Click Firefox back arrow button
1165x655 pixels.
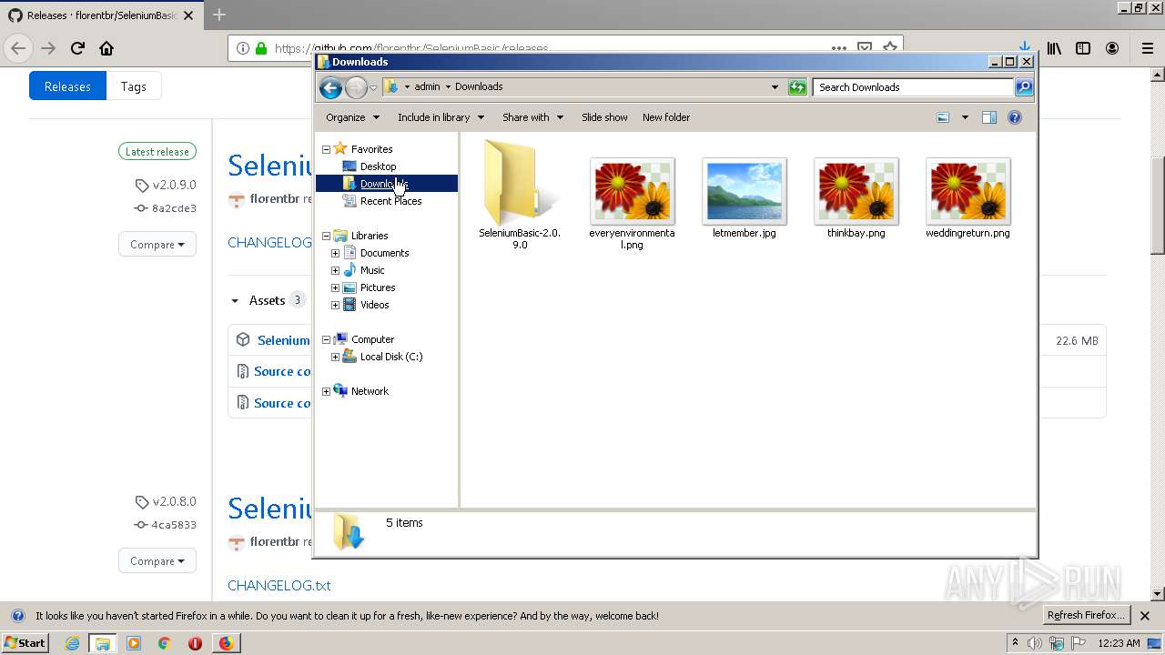click(18, 48)
